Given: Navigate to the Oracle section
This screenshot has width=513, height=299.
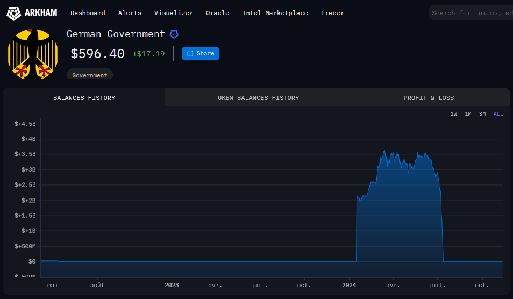Looking at the screenshot, I should pyautogui.click(x=217, y=13).
